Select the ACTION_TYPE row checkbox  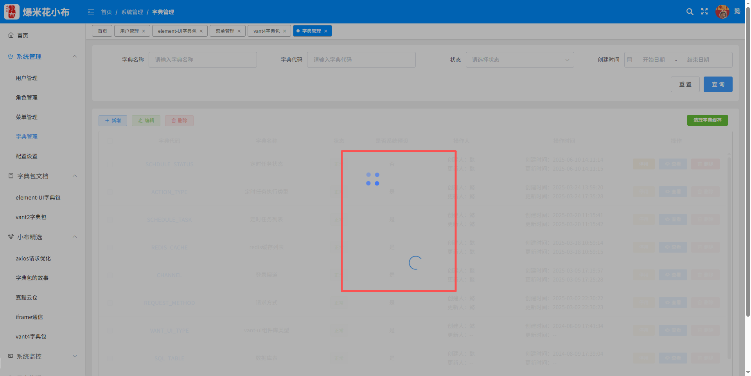tap(110, 192)
